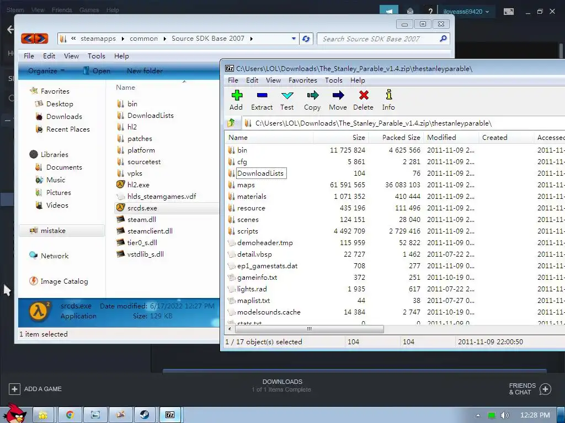The image size is (565, 423).
Task: Open Chrome from the taskbar
Action: click(x=70, y=415)
